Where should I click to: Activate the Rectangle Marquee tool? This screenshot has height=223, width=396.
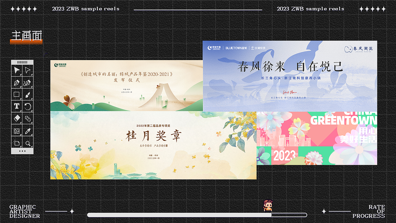pos(17,94)
